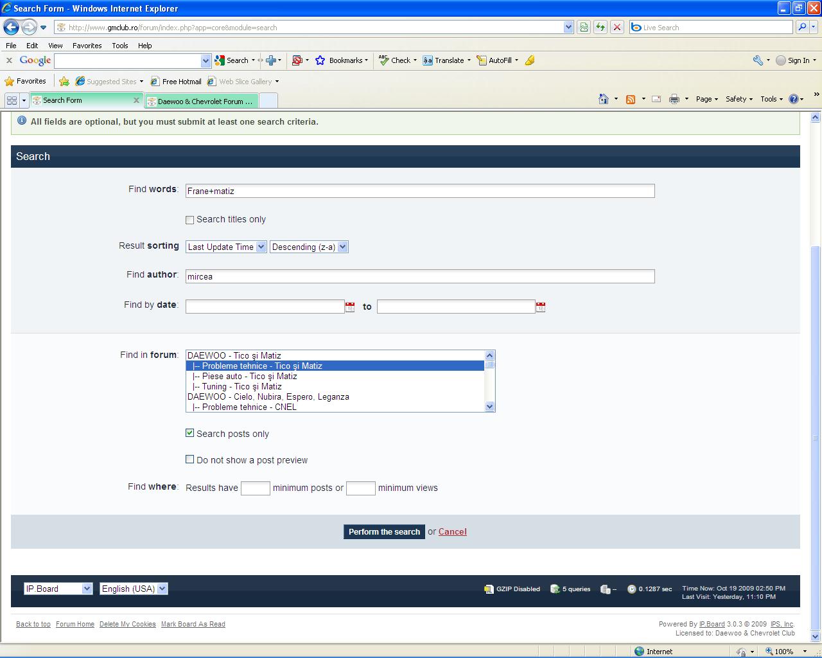Viewport: 822px width, 658px height.
Task: Open the start date calendar picker
Action: [x=350, y=307]
